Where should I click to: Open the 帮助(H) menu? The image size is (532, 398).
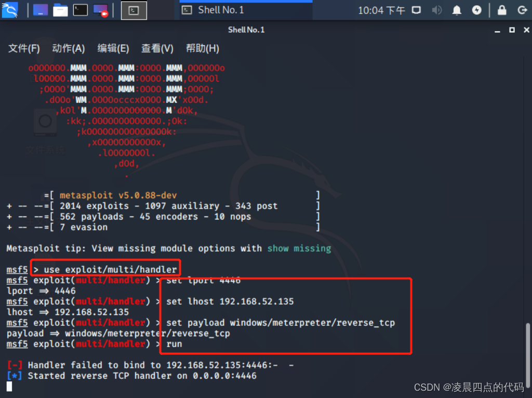202,48
